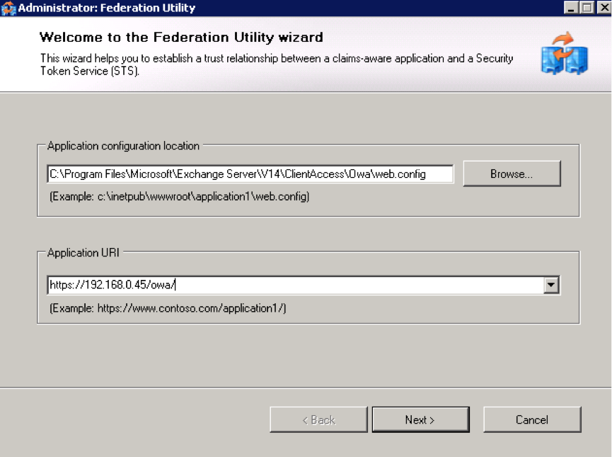Click the contoso.com example URI text
612x457 pixels.
[168, 308]
